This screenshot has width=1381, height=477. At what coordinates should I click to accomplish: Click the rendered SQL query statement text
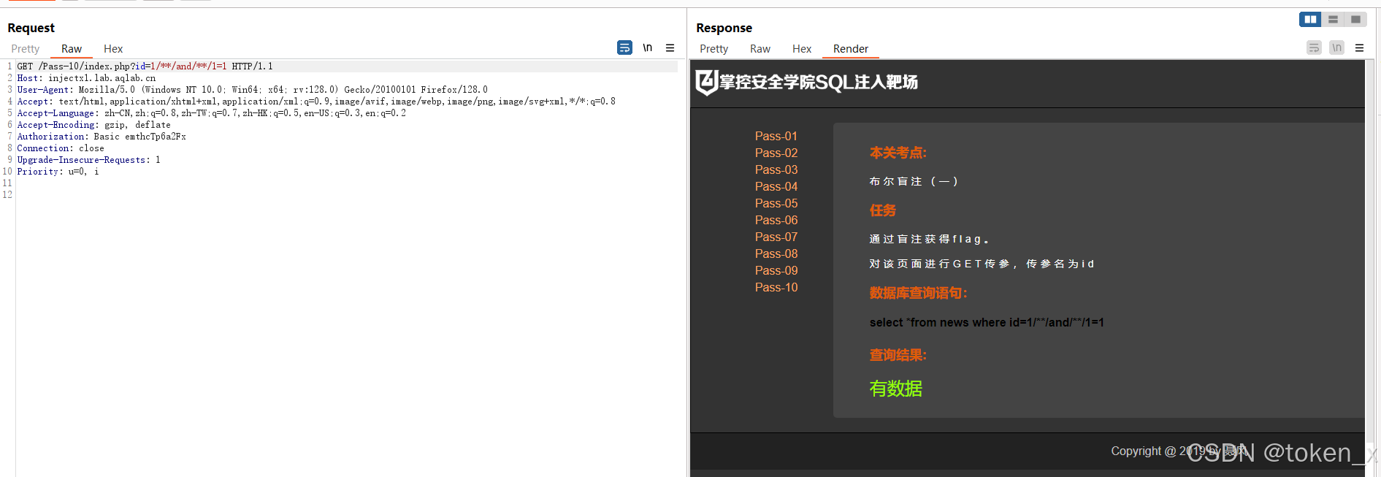coord(987,322)
